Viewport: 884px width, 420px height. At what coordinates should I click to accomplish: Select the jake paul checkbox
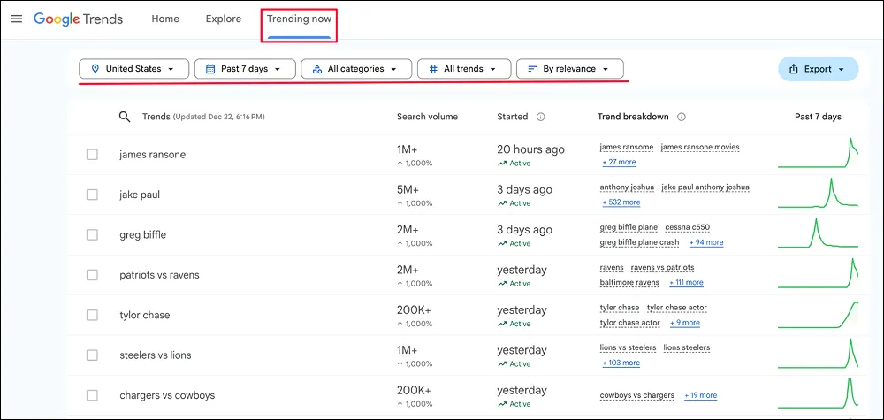pos(92,195)
